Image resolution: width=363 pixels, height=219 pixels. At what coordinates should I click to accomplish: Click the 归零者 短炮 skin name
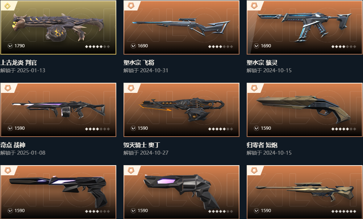(262, 145)
